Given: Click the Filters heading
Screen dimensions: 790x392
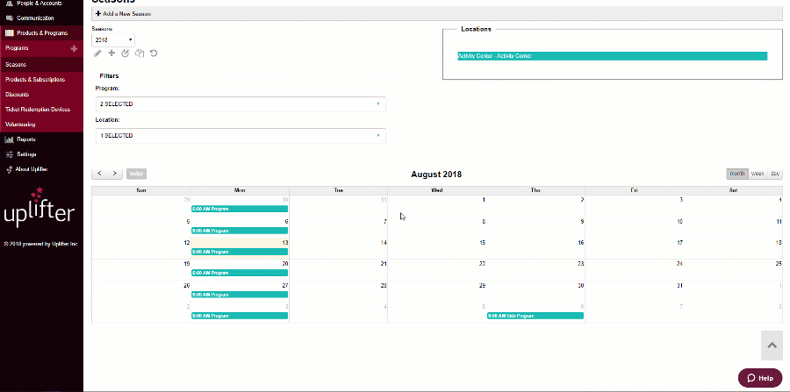Looking at the screenshot, I should click(110, 76).
